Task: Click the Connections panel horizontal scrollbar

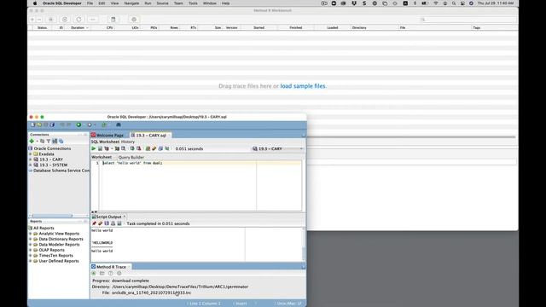Action: pyautogui.click(x=52, y=216)
